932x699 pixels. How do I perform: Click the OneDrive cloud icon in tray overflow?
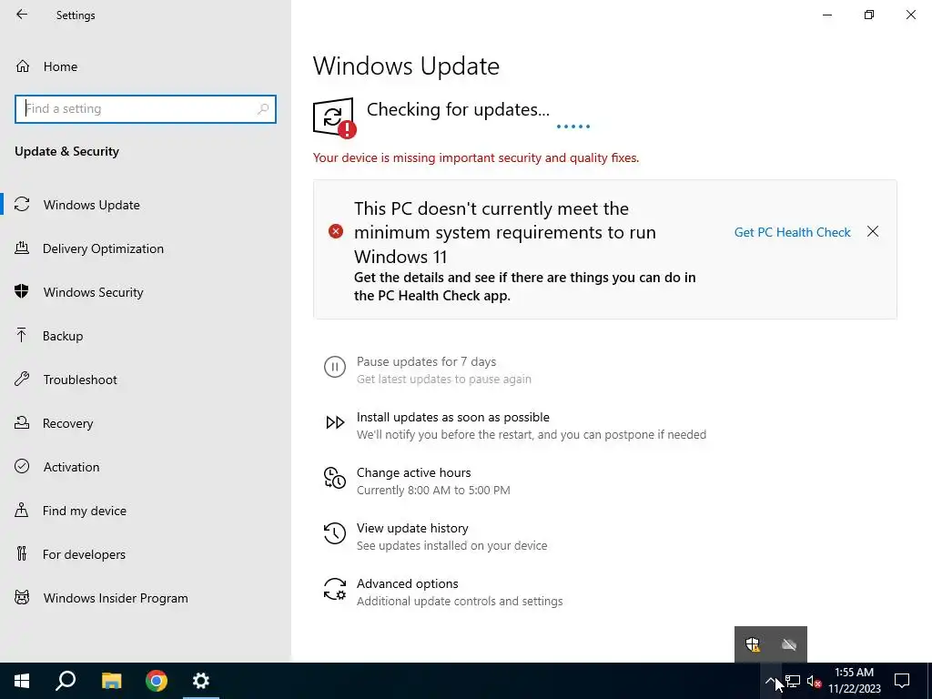coord(789,644)
